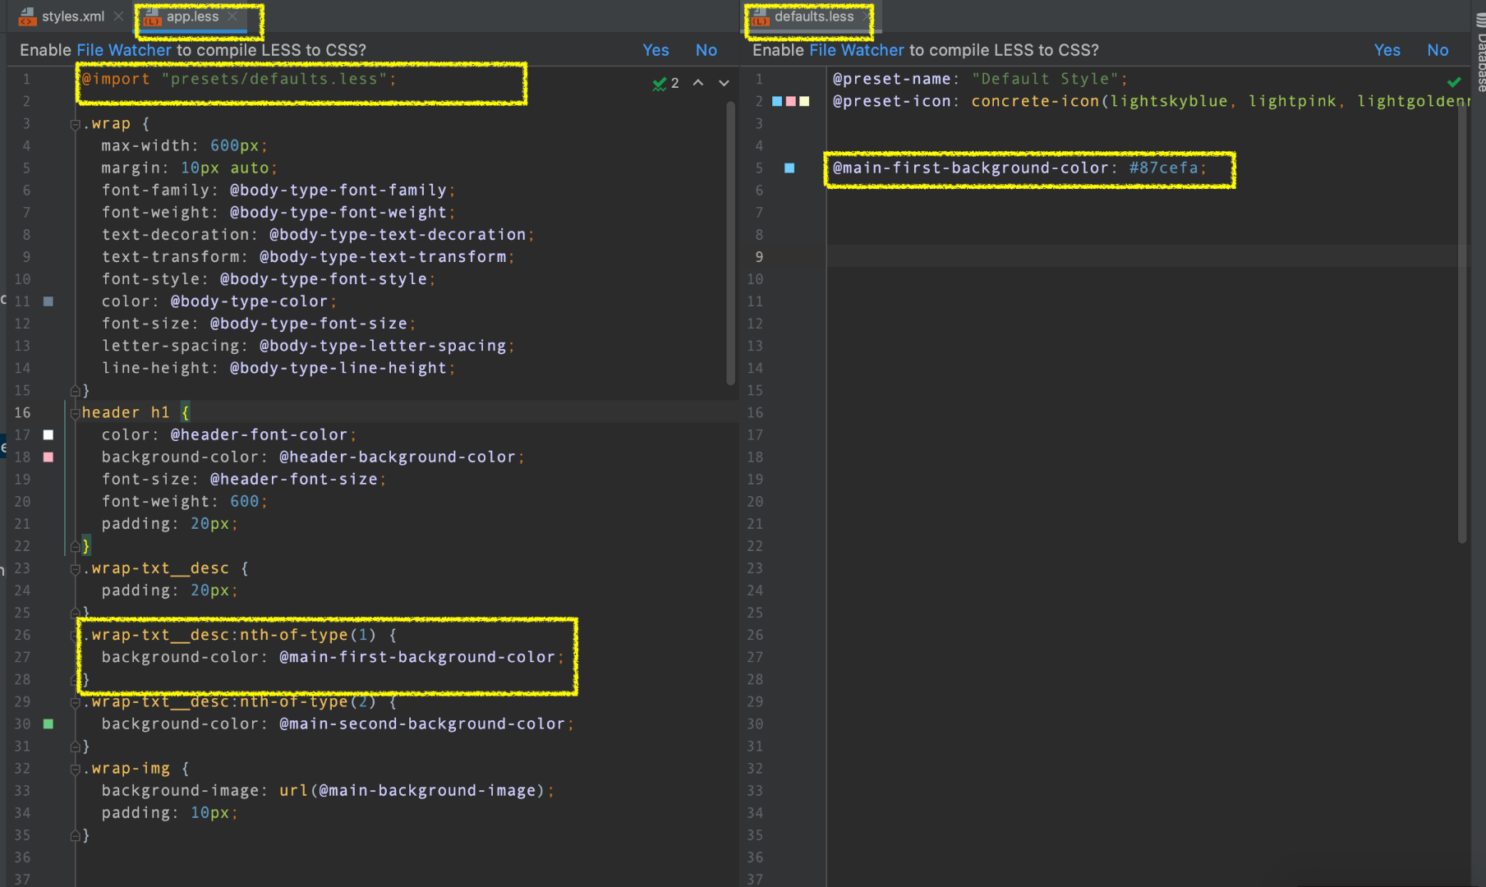Open File Watcher link in app.less banner

pos(124,50)
